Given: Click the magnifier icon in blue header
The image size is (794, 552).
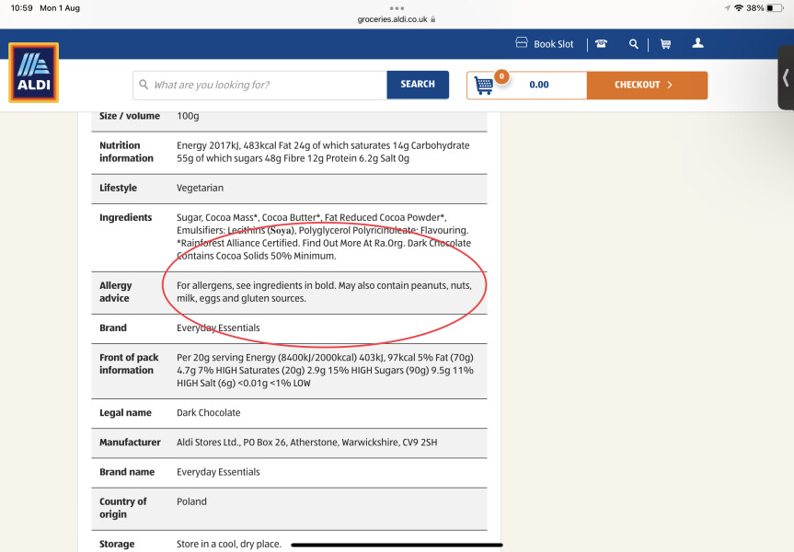Looking at the screenshot, I should click(634, 44).
